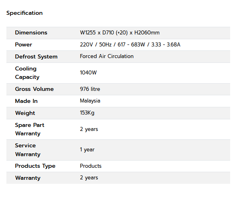Select the Cooling Capacity label
The image size is (243, 201).
(x=27, y=73)
